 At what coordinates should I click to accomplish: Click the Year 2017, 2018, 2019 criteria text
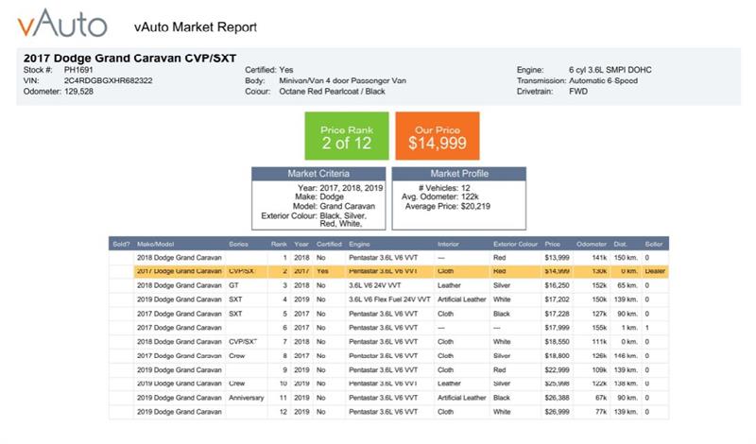[340, 188]
